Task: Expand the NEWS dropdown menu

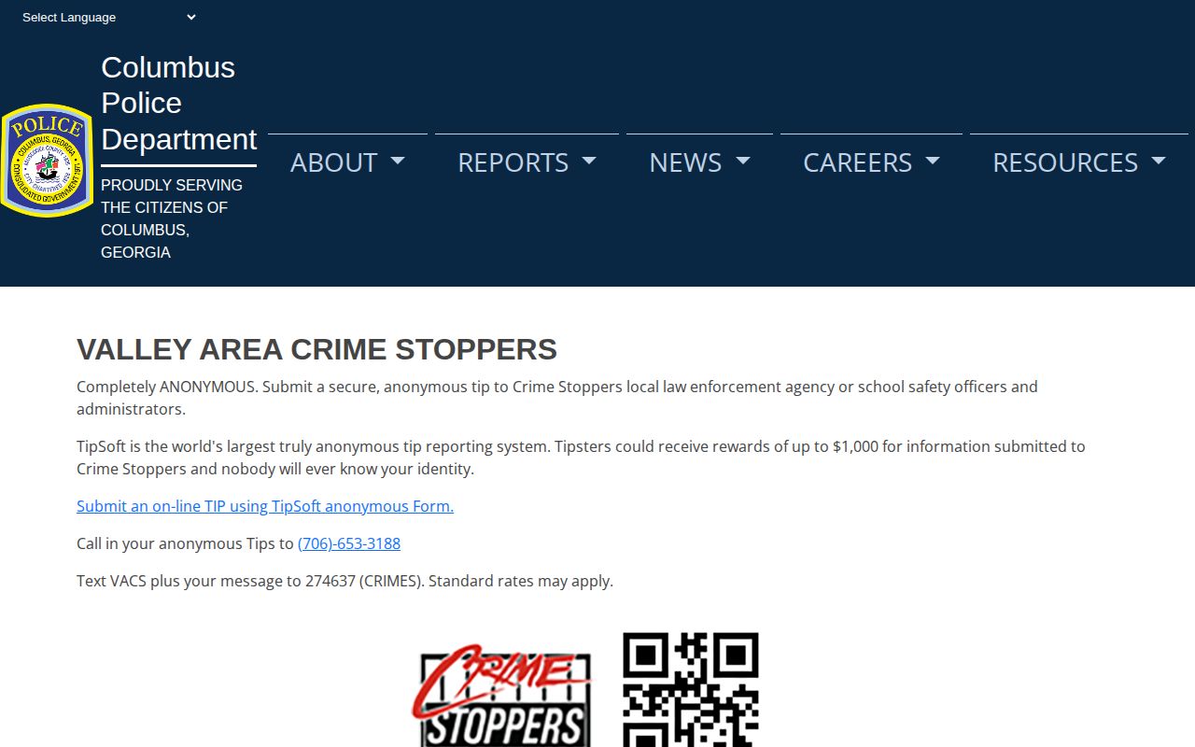Action: click(699, 162)
